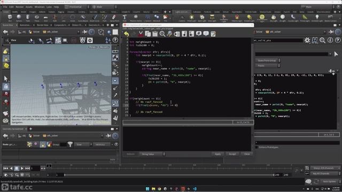Play the timeline forward

pos(22,169)
